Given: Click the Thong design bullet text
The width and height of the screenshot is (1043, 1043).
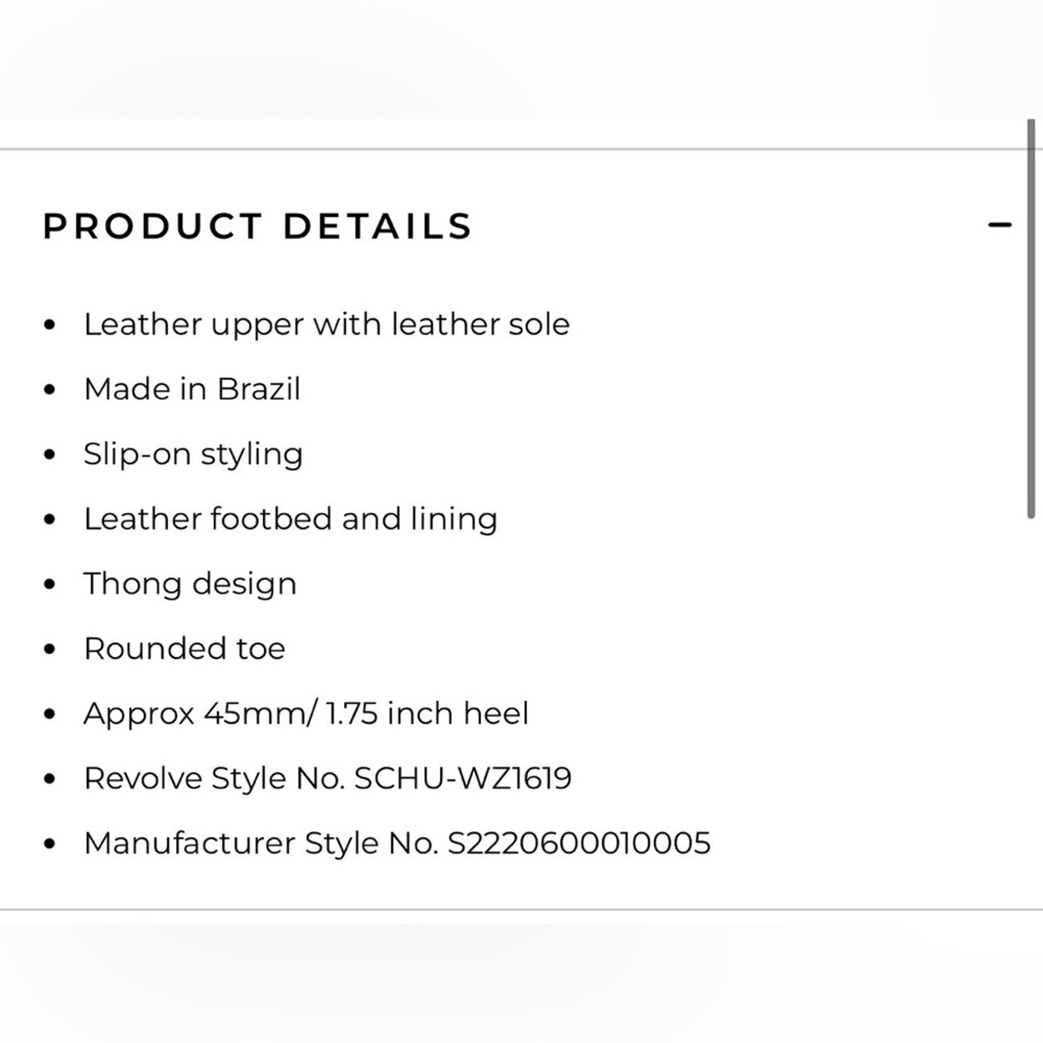Looking at the screenshot, I should click(x=190, y=584).
